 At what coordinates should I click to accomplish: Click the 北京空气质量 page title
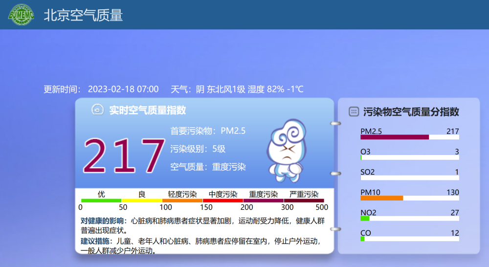tap(83, 15)
